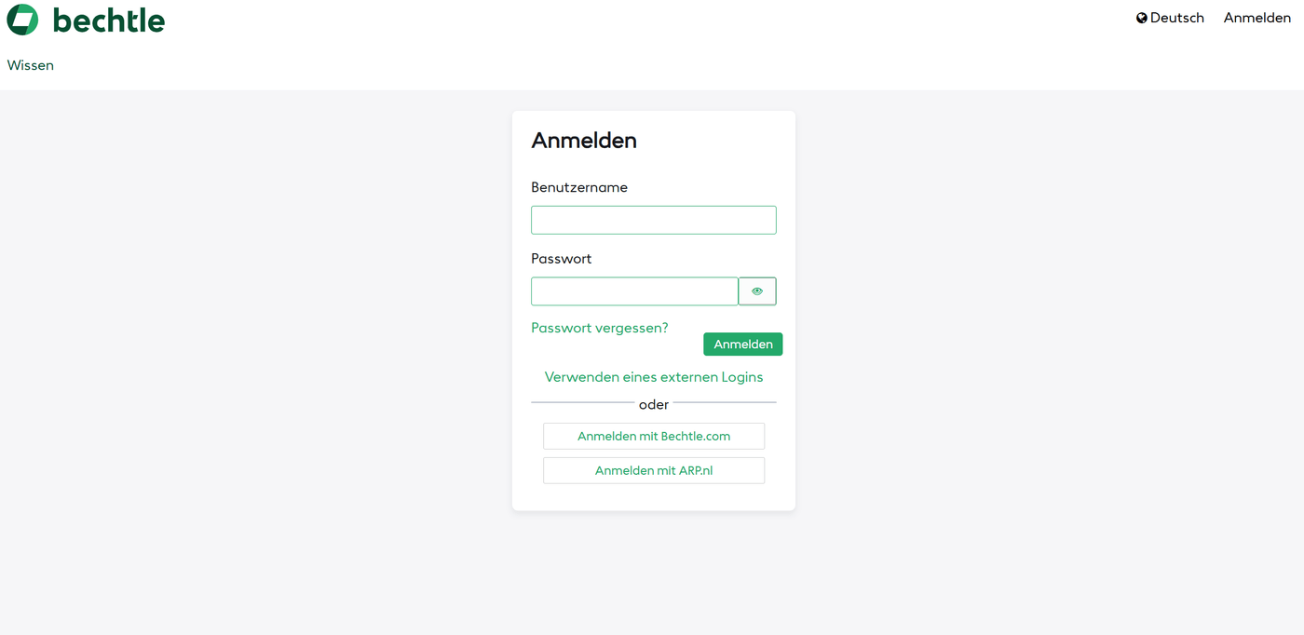
Task: Click the globe icon next to Deutsch
Action: 1141,17
